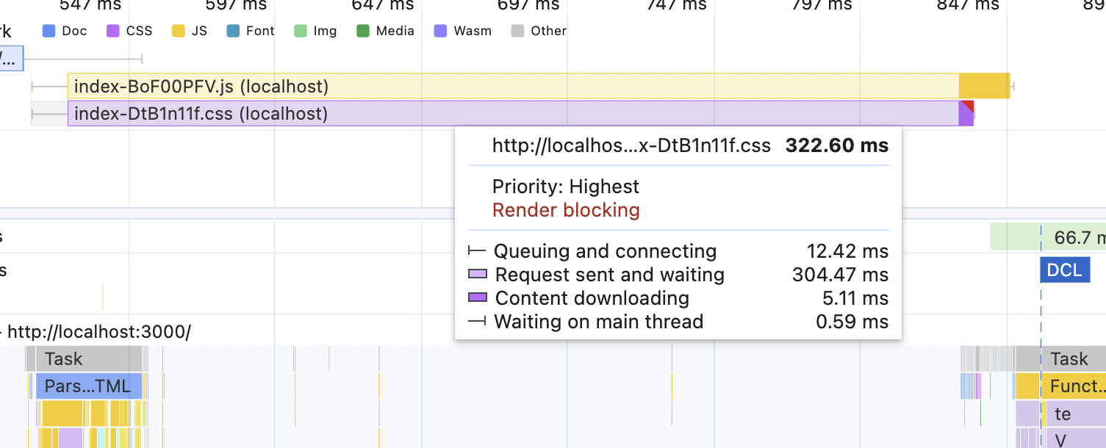Click the Content downloading bar icon
Screen dimensions: 1106x448
[479, 298]
